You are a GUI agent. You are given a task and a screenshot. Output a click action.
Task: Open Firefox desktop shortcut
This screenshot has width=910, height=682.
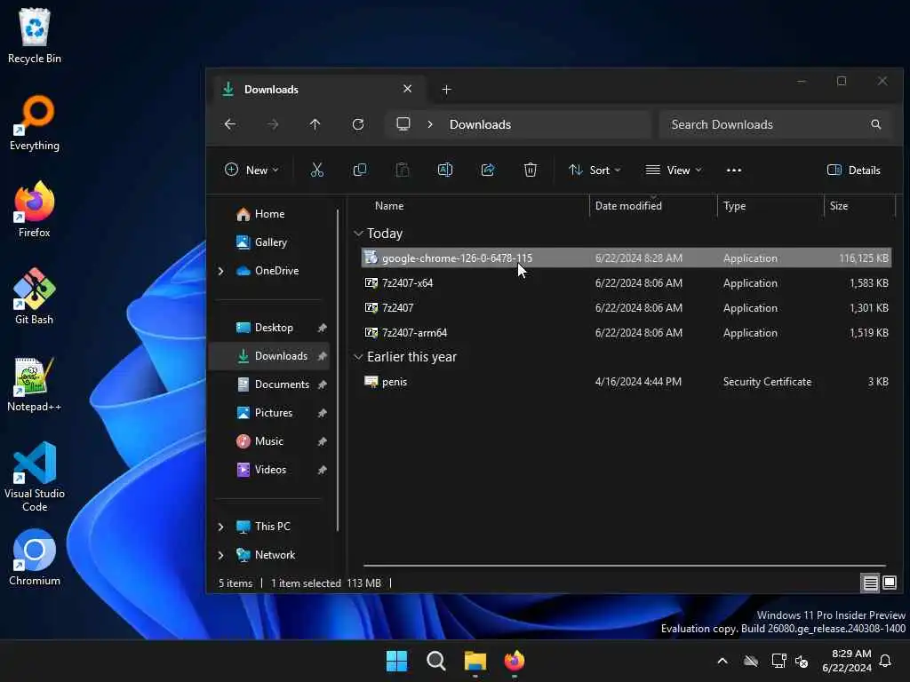35,210
